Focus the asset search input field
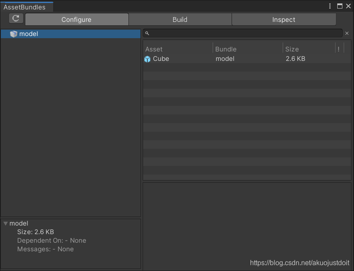The width and height of the screenshot is (354, 271). tap(243, 33)
